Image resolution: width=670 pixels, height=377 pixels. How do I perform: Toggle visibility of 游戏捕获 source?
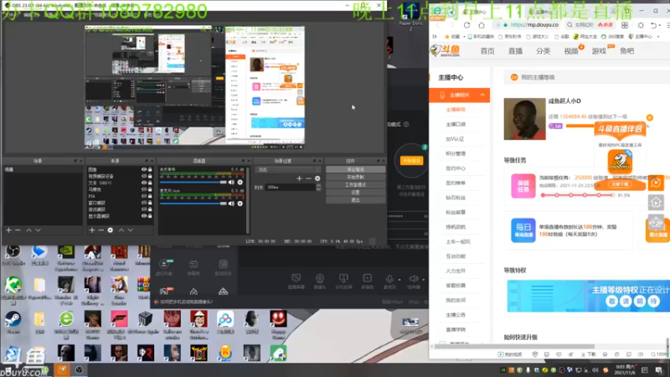(x=143, y=209)
